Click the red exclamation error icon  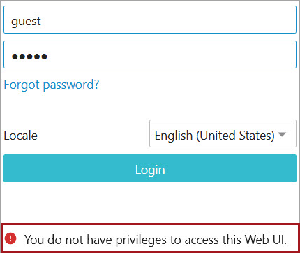(x=10, y=238)
